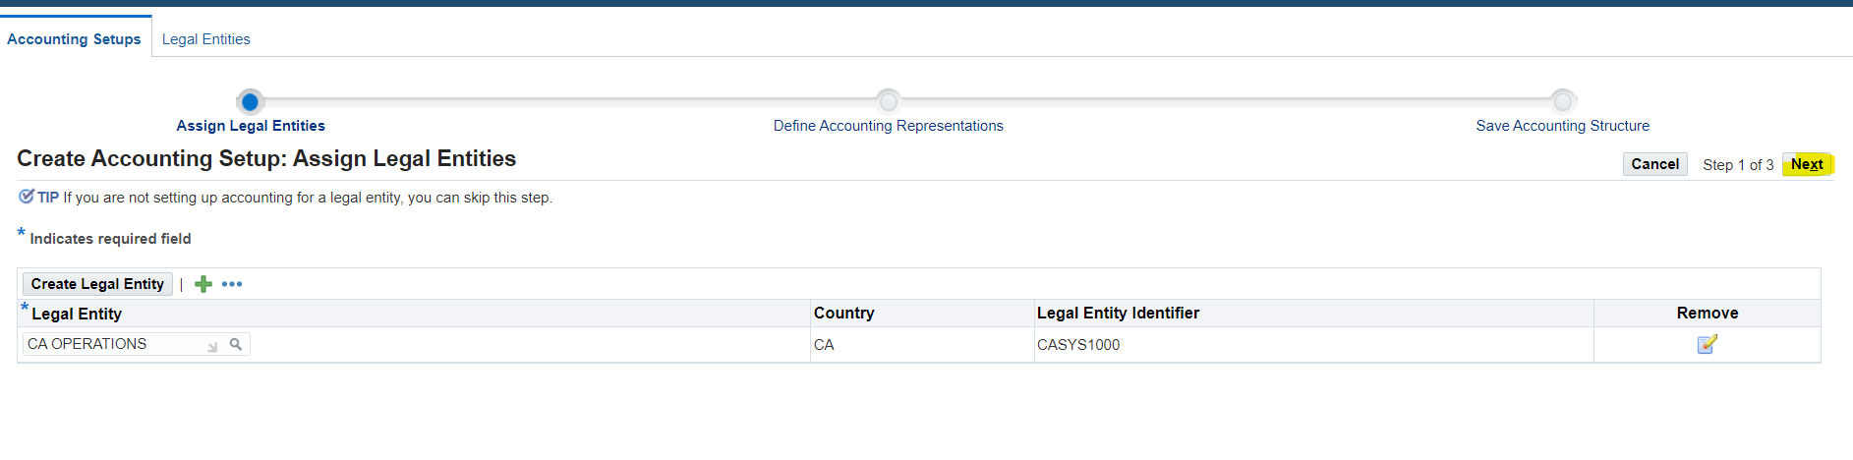Add a row with the green plus icon
Image resolution: width=1853 pixels, height=460 pixels.
click(203, 284)
